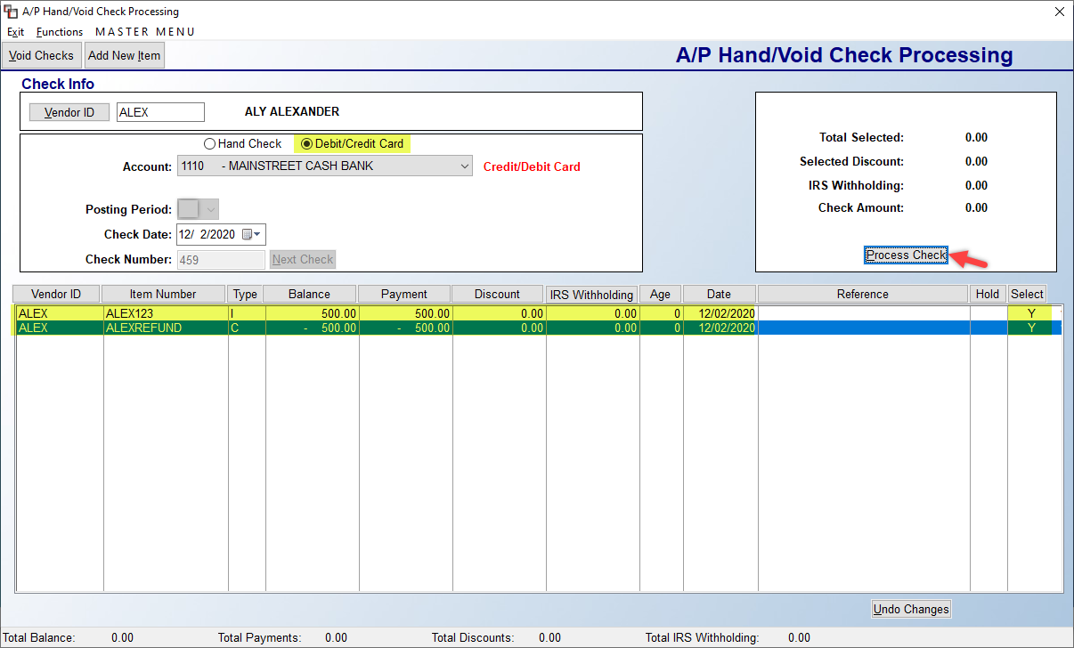Click the Vendor ID lookup button
The image size is (1074, 648).
69,111
